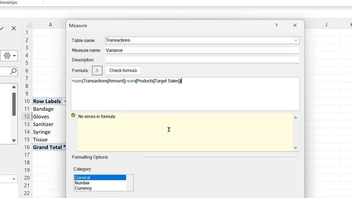Select Currency in the Category list

coord(100,188)
